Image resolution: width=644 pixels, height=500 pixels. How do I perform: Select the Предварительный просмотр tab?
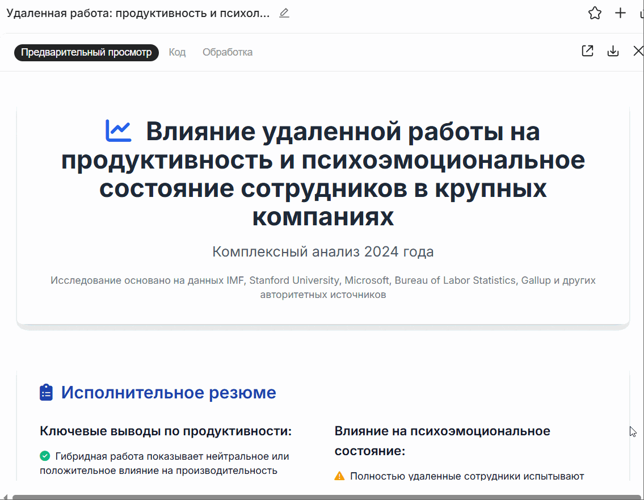[x=86, y=52]
